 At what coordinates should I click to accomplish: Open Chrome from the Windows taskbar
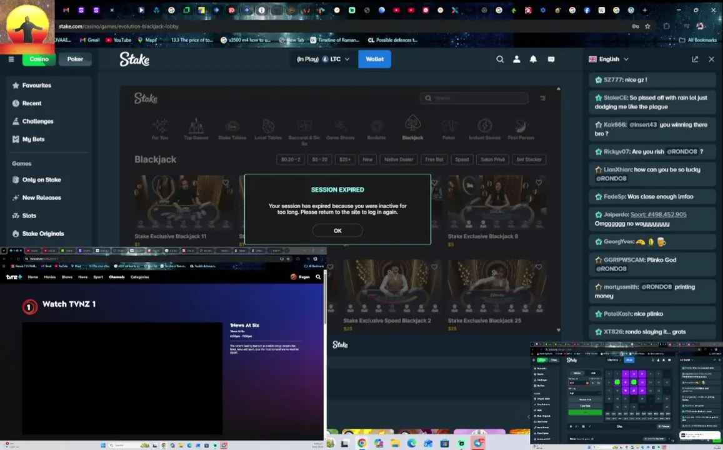362,443
